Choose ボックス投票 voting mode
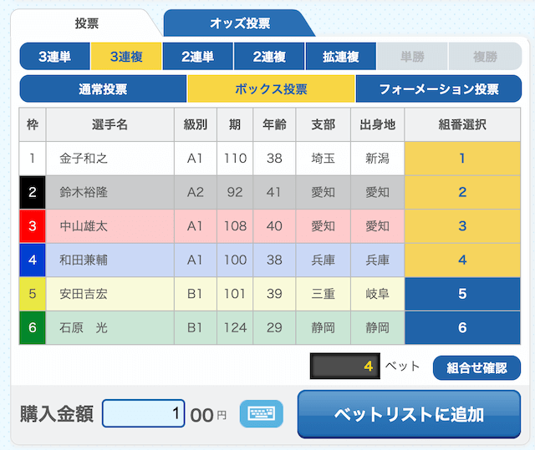 tap(271, 88)
